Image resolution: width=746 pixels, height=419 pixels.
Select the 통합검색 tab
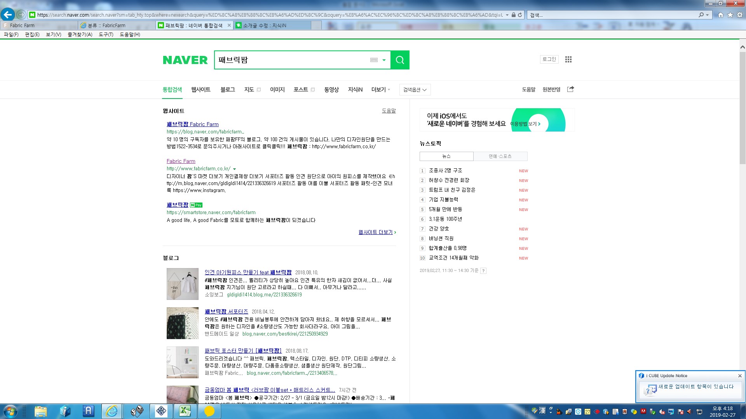[172, 90]
